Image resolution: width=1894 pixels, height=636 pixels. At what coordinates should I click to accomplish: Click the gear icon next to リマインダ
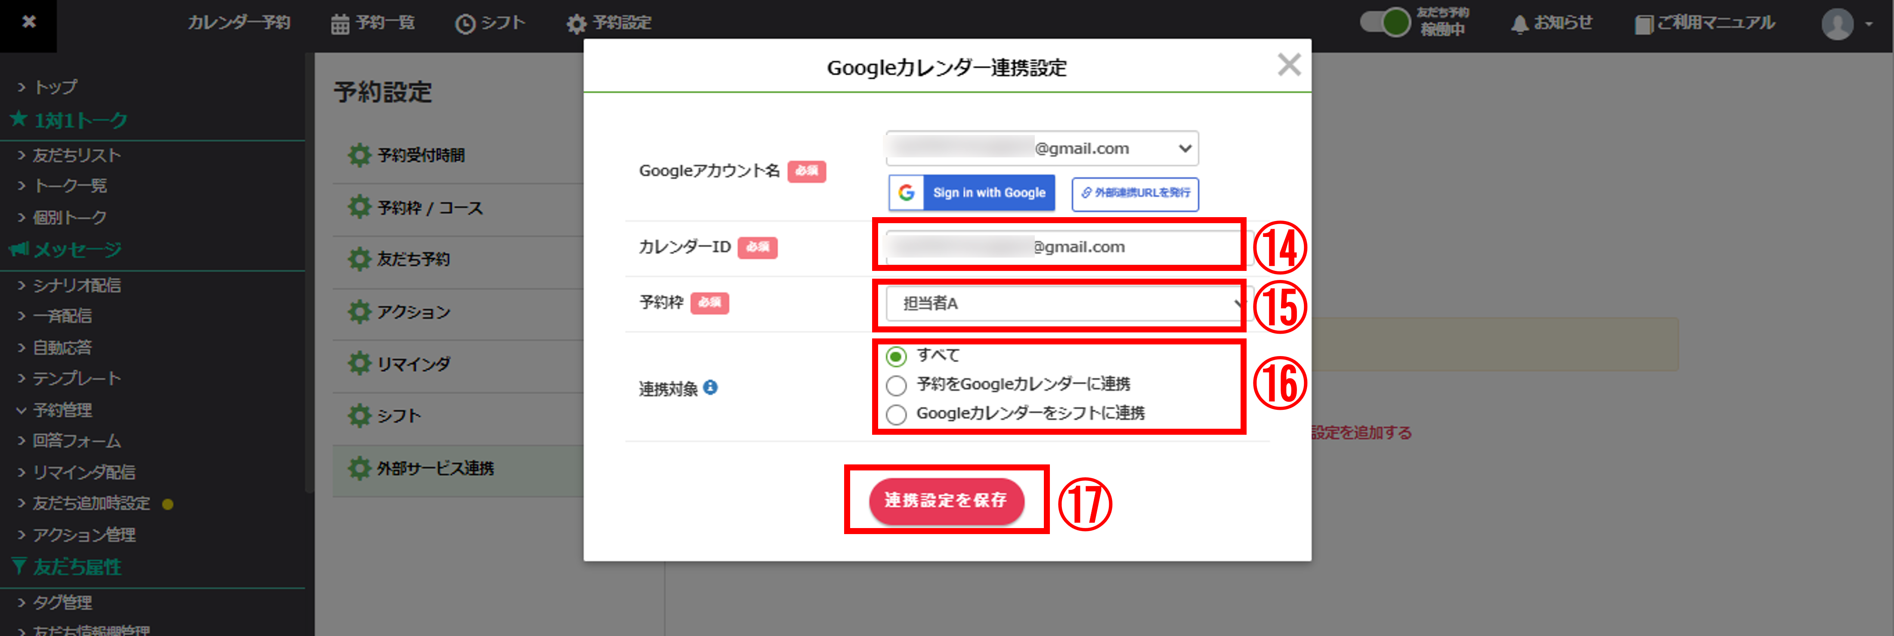pos(359,363)
